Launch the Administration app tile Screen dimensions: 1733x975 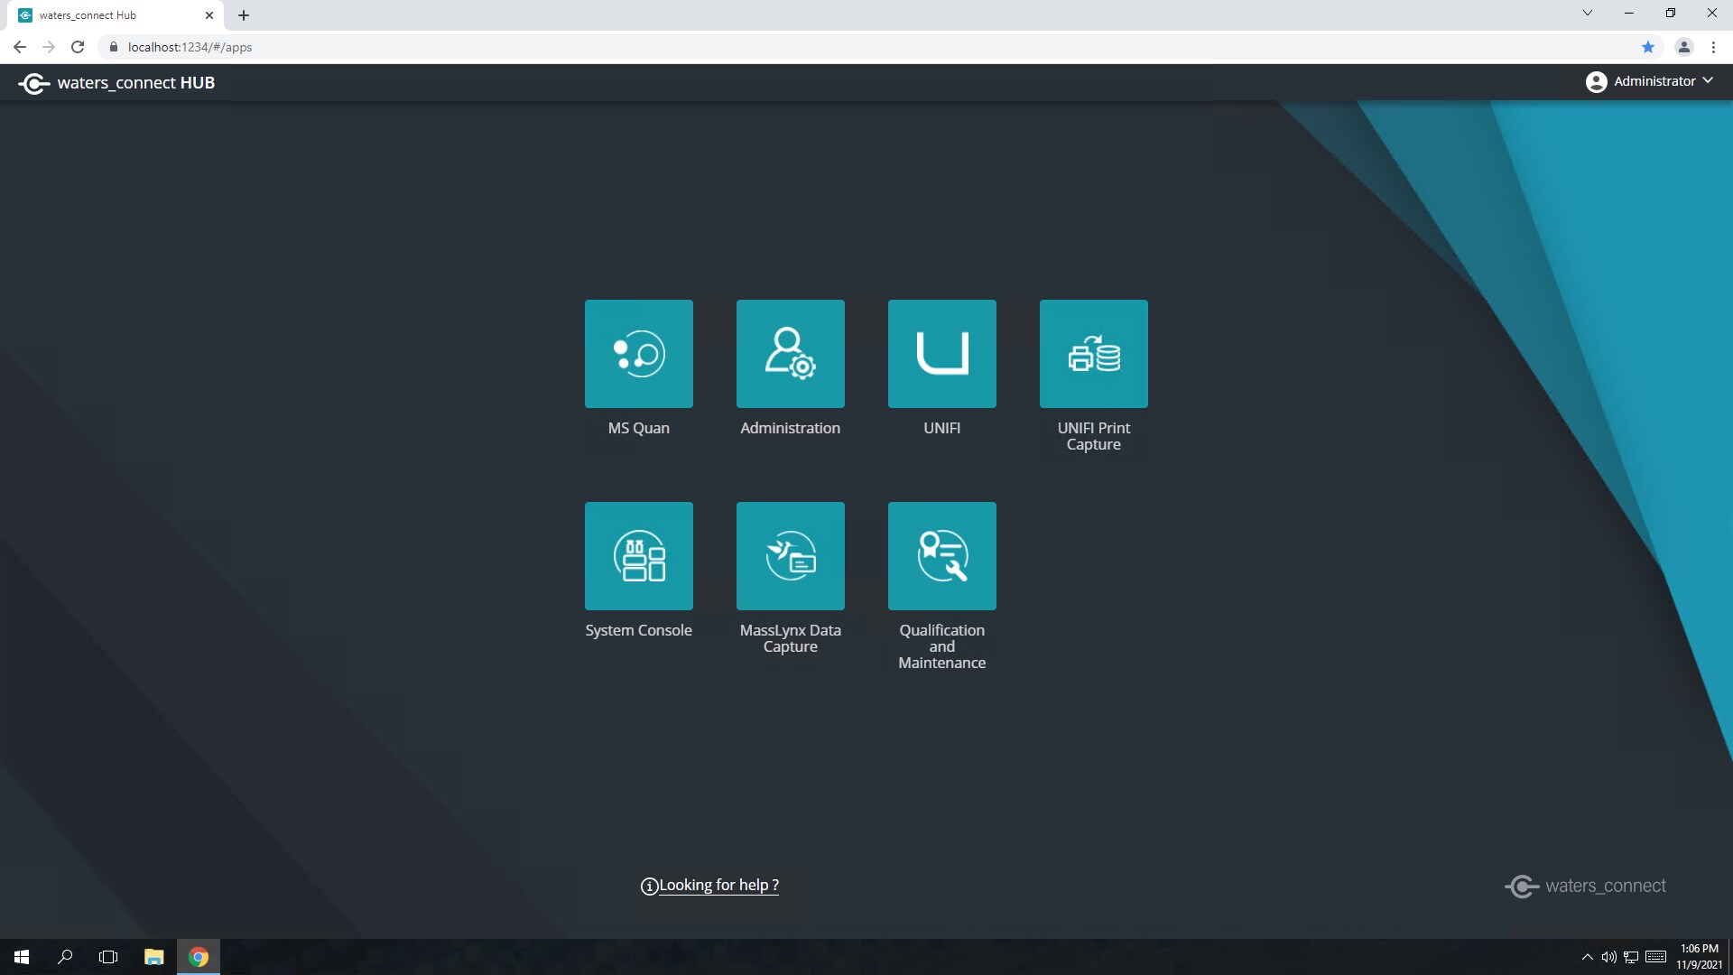790,354
